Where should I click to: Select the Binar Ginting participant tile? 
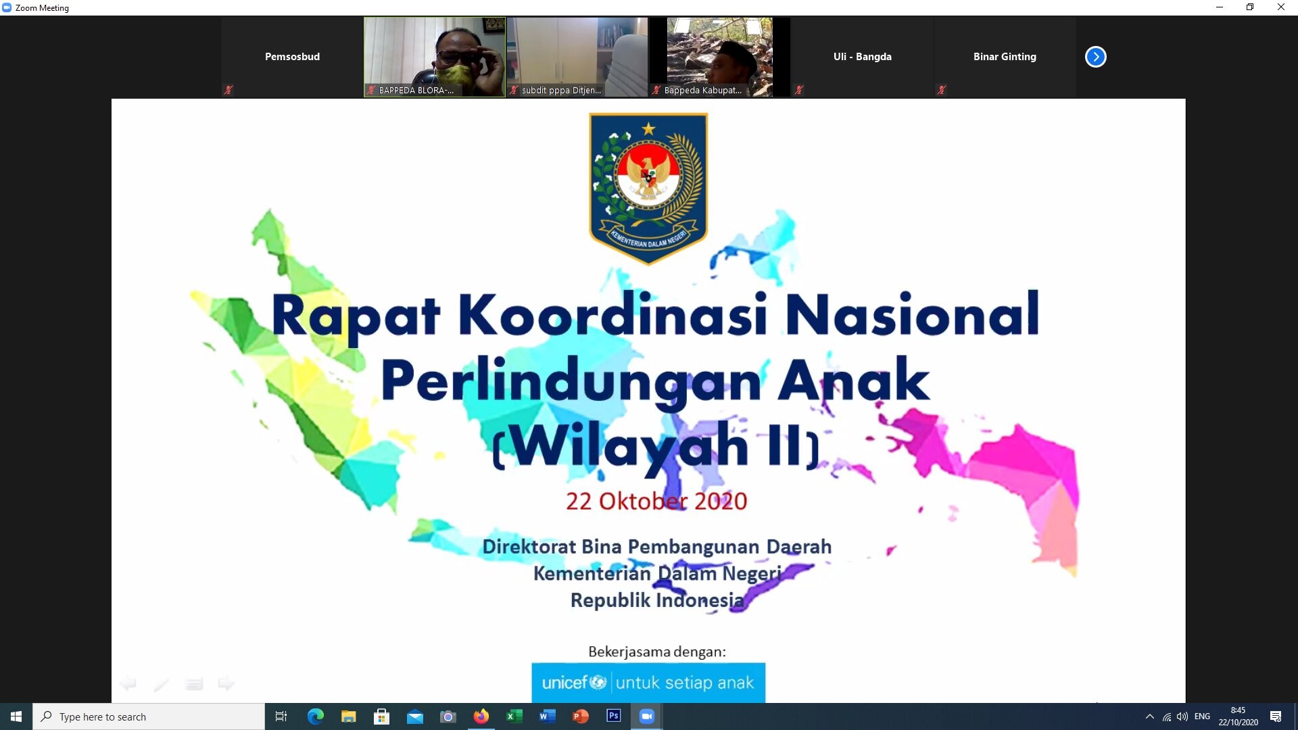click(x=1005, y=57)
